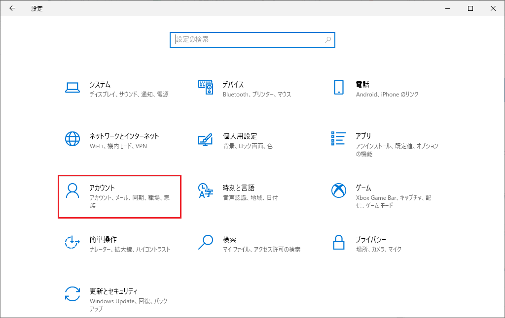The width and height of the screenshot is (505, 318).
Task: Click the システム laptop icon
Action: click(72, 88)
